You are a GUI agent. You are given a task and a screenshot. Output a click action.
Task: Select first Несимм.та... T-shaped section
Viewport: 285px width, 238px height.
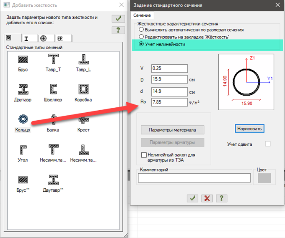point(53,149)
